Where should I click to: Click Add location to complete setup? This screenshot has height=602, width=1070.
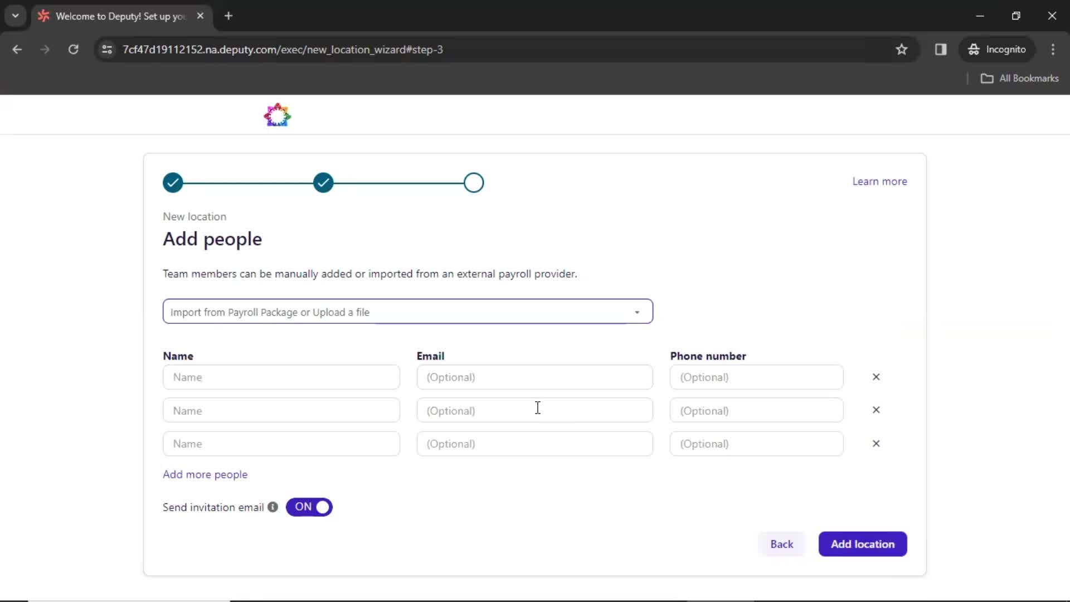click(x=863, y=544)
